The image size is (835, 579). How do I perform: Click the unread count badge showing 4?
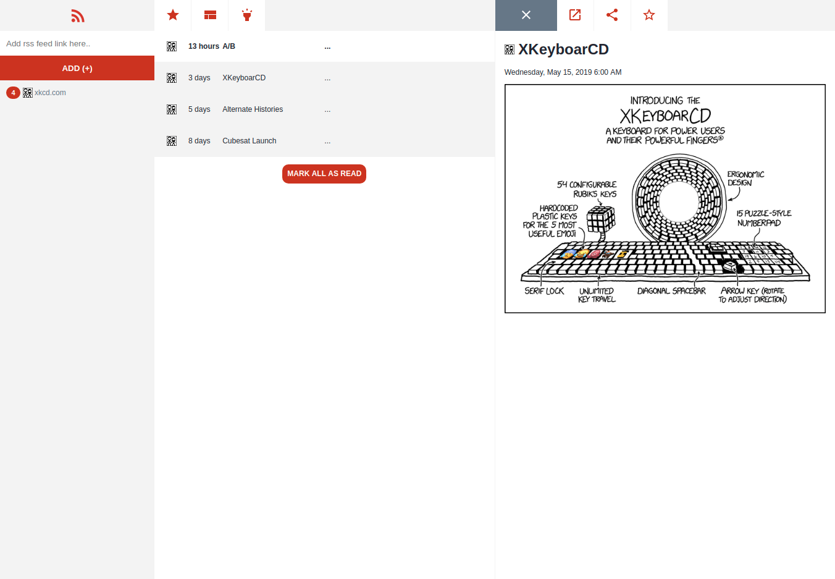pos(13,93)
